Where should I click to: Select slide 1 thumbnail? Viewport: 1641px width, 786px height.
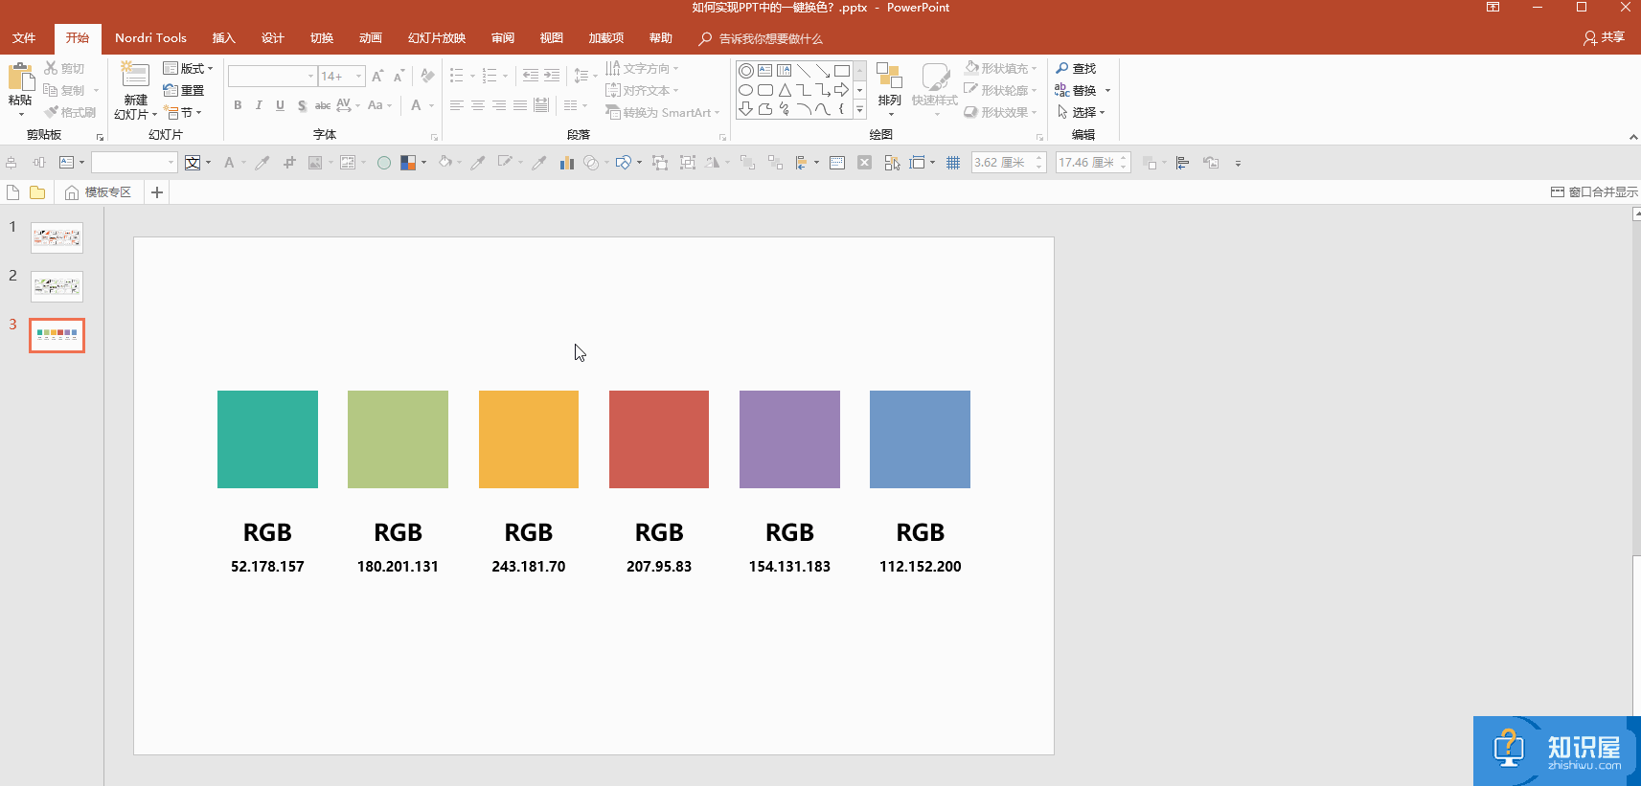click(57, 237)
